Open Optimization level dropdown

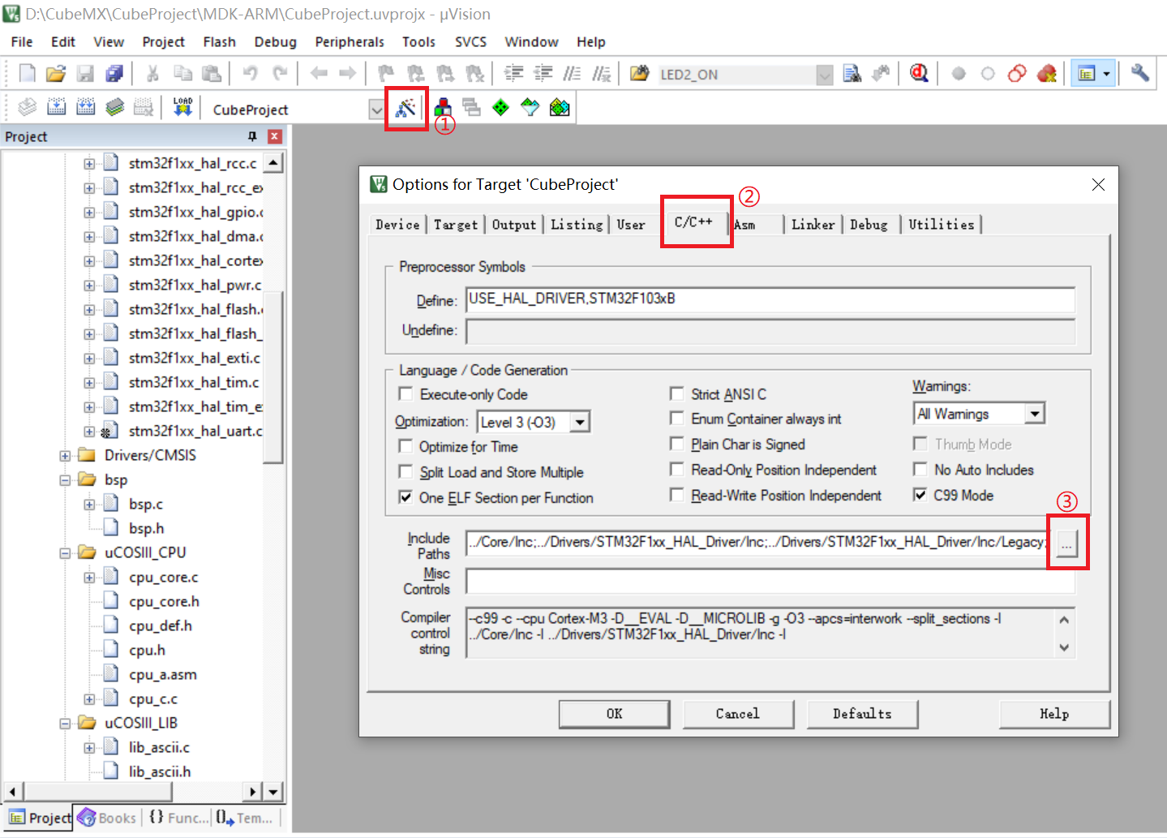579,422
